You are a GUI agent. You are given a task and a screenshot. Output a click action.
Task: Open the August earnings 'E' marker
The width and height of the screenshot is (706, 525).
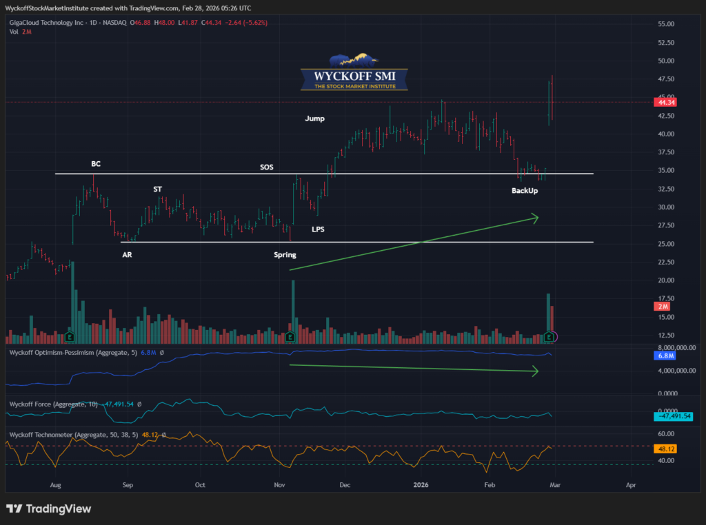[70, 337]
